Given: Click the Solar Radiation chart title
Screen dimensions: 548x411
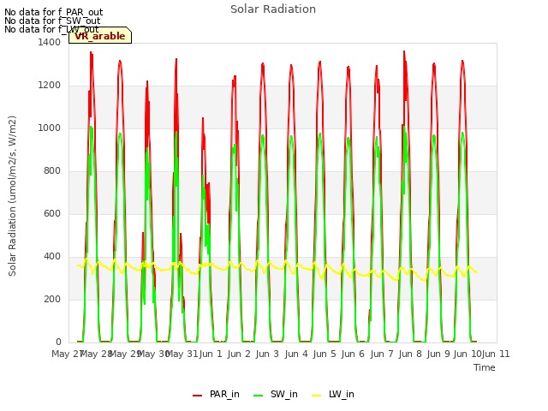Looking at the screenshot, I should point(273,9).
